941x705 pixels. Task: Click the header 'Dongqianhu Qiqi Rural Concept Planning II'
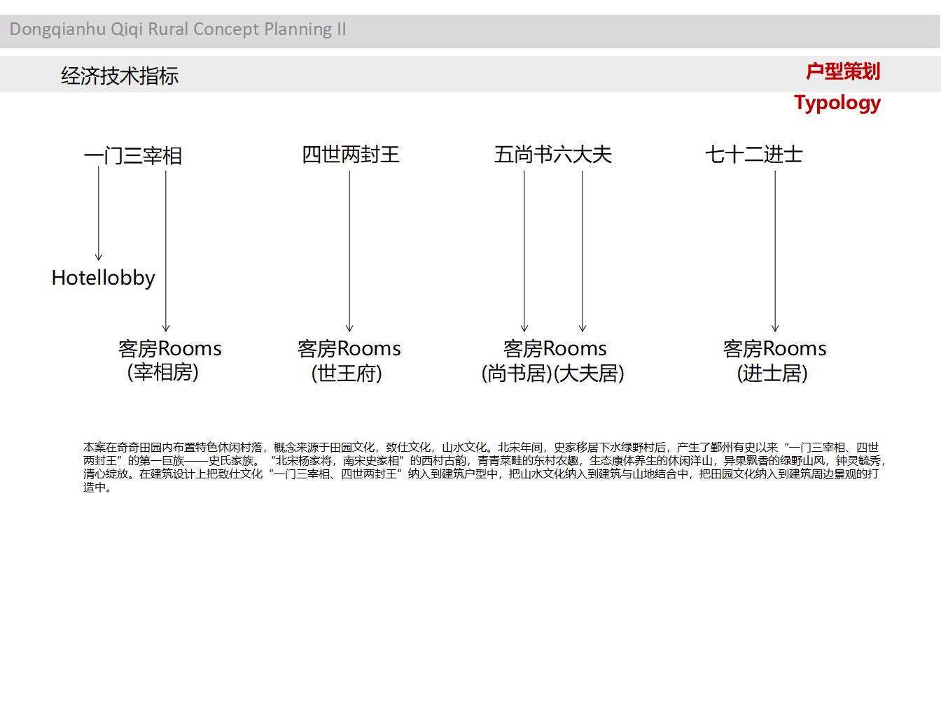point(178,29)
